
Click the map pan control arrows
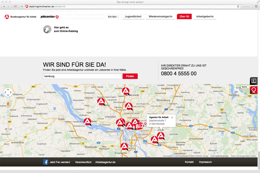(8, 92)
